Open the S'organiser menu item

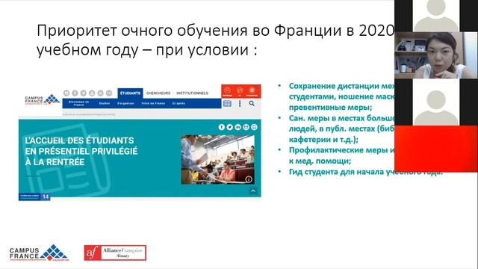(125, 103)
